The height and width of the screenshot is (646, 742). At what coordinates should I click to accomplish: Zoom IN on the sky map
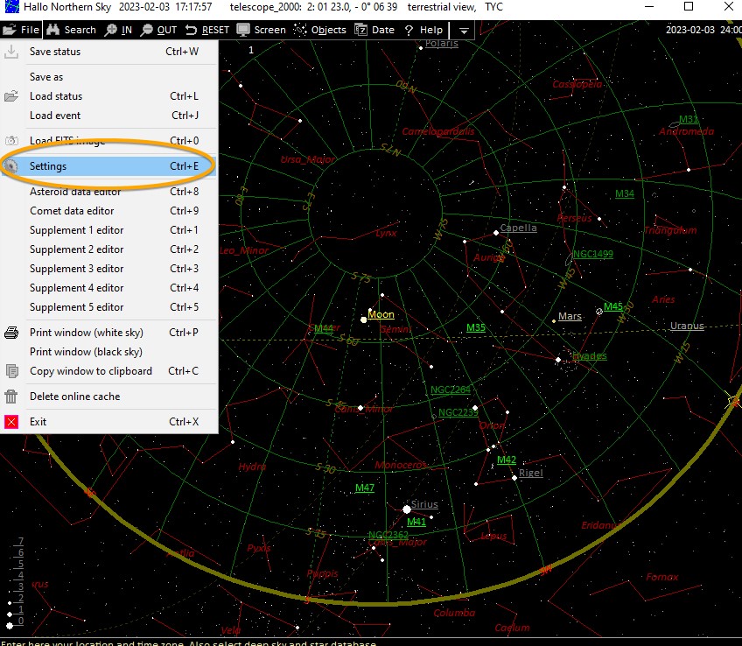(119, 30)
